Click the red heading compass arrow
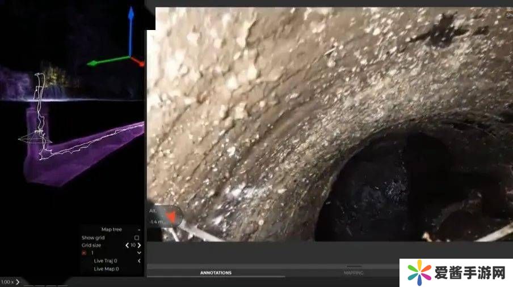The image size is (513, 287). pyautogui.click(x=170, y=216)
